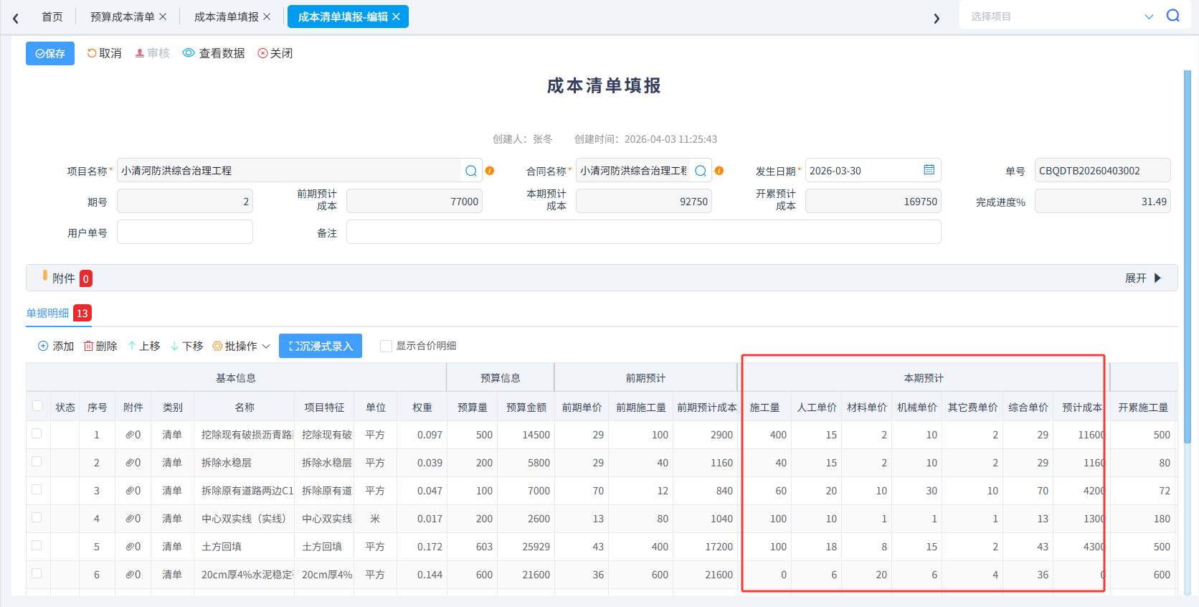Click 查看数据 to view data
Image resolution: width=1199 pixels, height=607 pixels.
pos(214,53)
